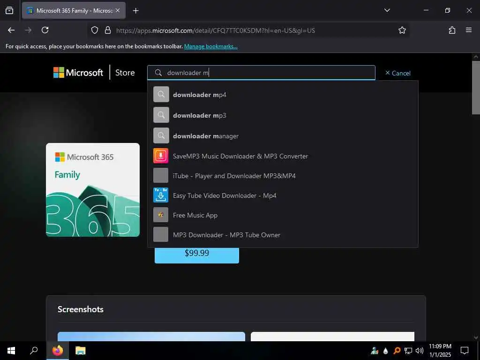Click the scrollbar down arrow
Image resolution: width=480 pixels, height=360 pixels.
[476, 337]
